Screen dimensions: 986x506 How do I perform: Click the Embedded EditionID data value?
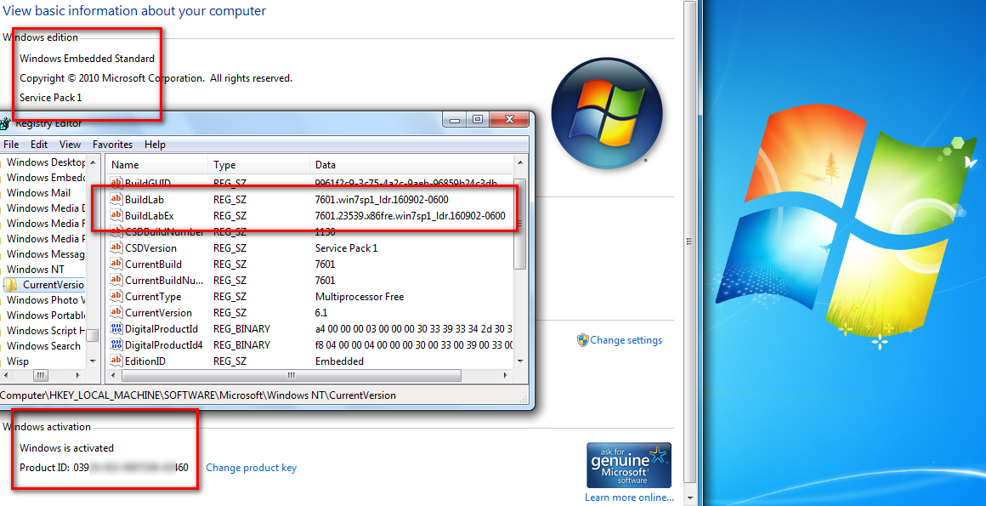click(x=339, y=361)
